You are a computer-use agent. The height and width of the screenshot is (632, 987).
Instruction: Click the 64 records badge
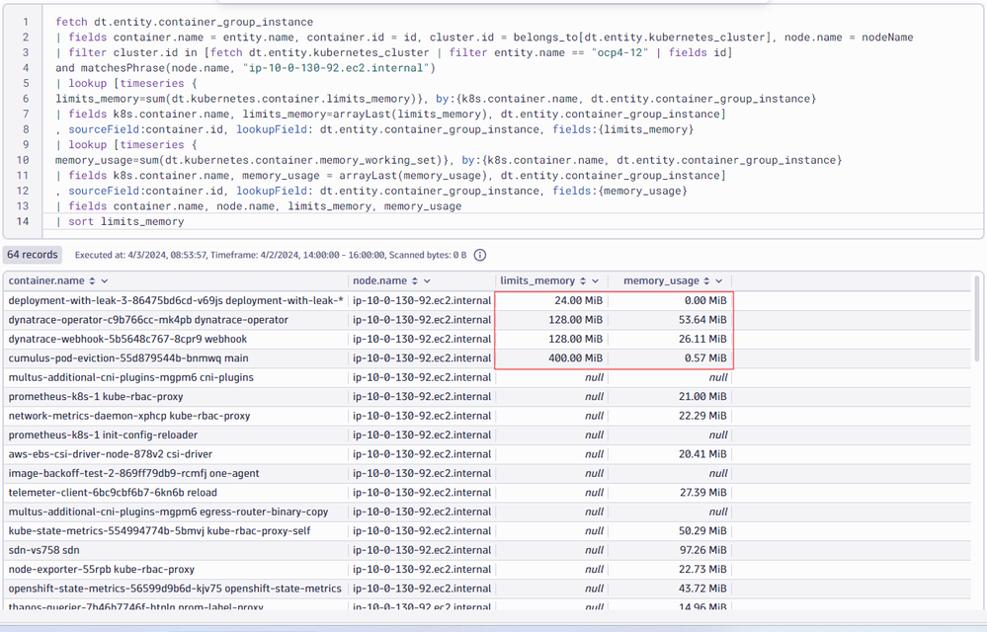[33, 255]
